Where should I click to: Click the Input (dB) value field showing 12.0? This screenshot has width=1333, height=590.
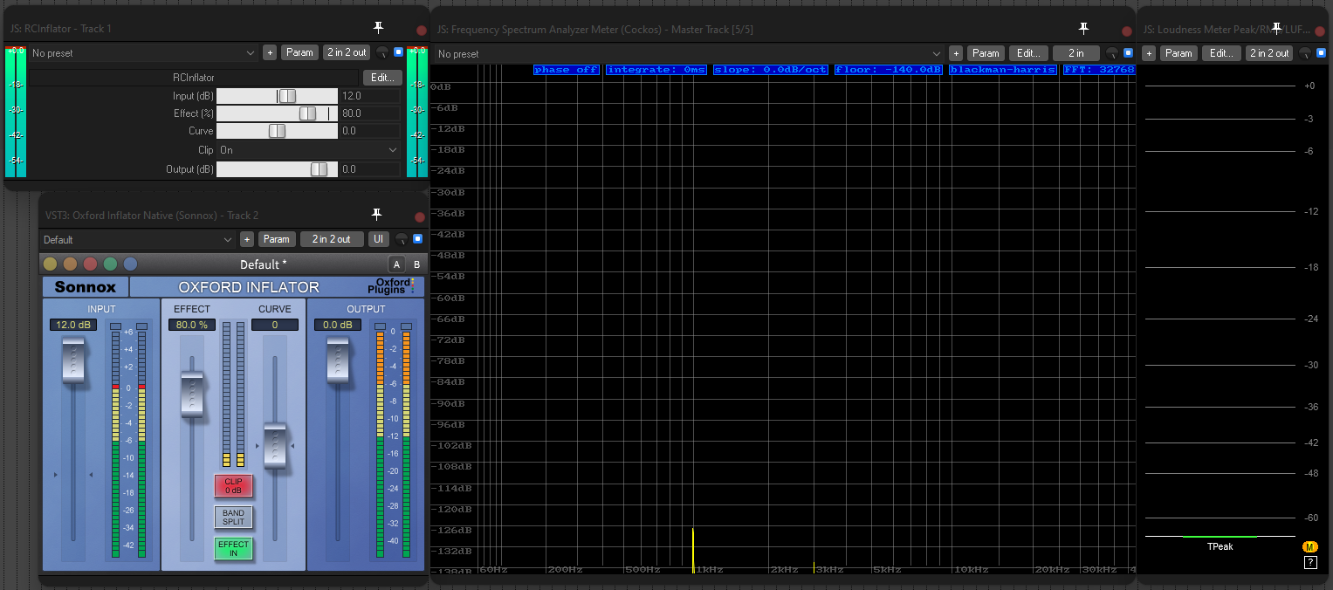pos(370,96)
